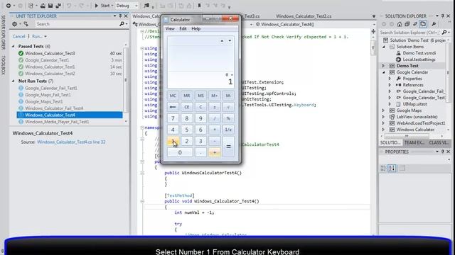Switch to the Windows_Calculator_Test2.cs tab
Image resolution: width=455 pixels, height=255 pixels.
tap(304, 16)
